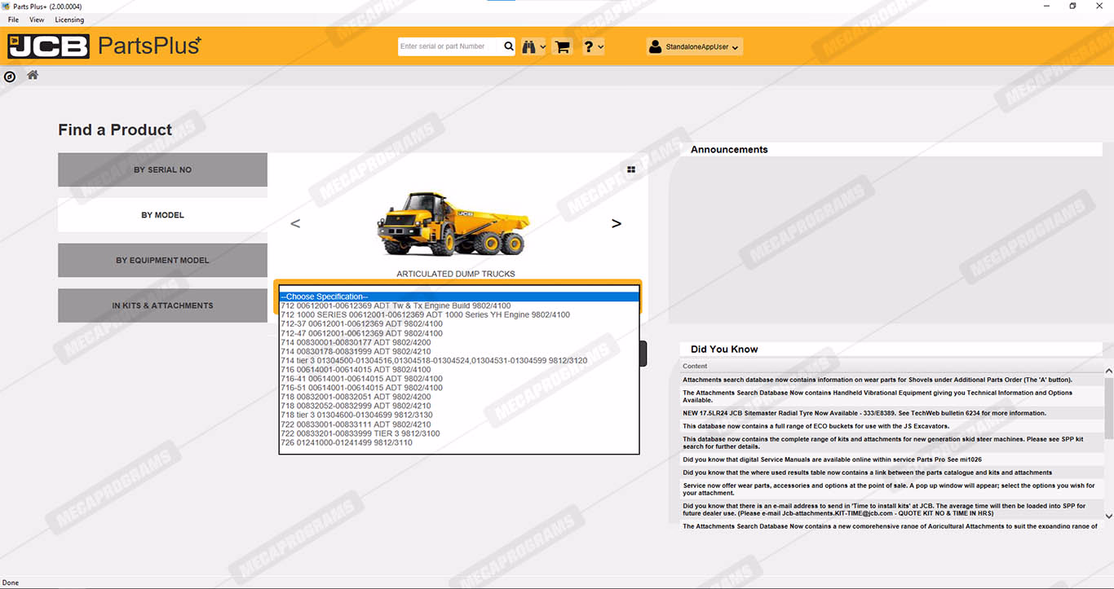Click the ARTICULATED DUMP TRUCKS caption

coord(456,274)
